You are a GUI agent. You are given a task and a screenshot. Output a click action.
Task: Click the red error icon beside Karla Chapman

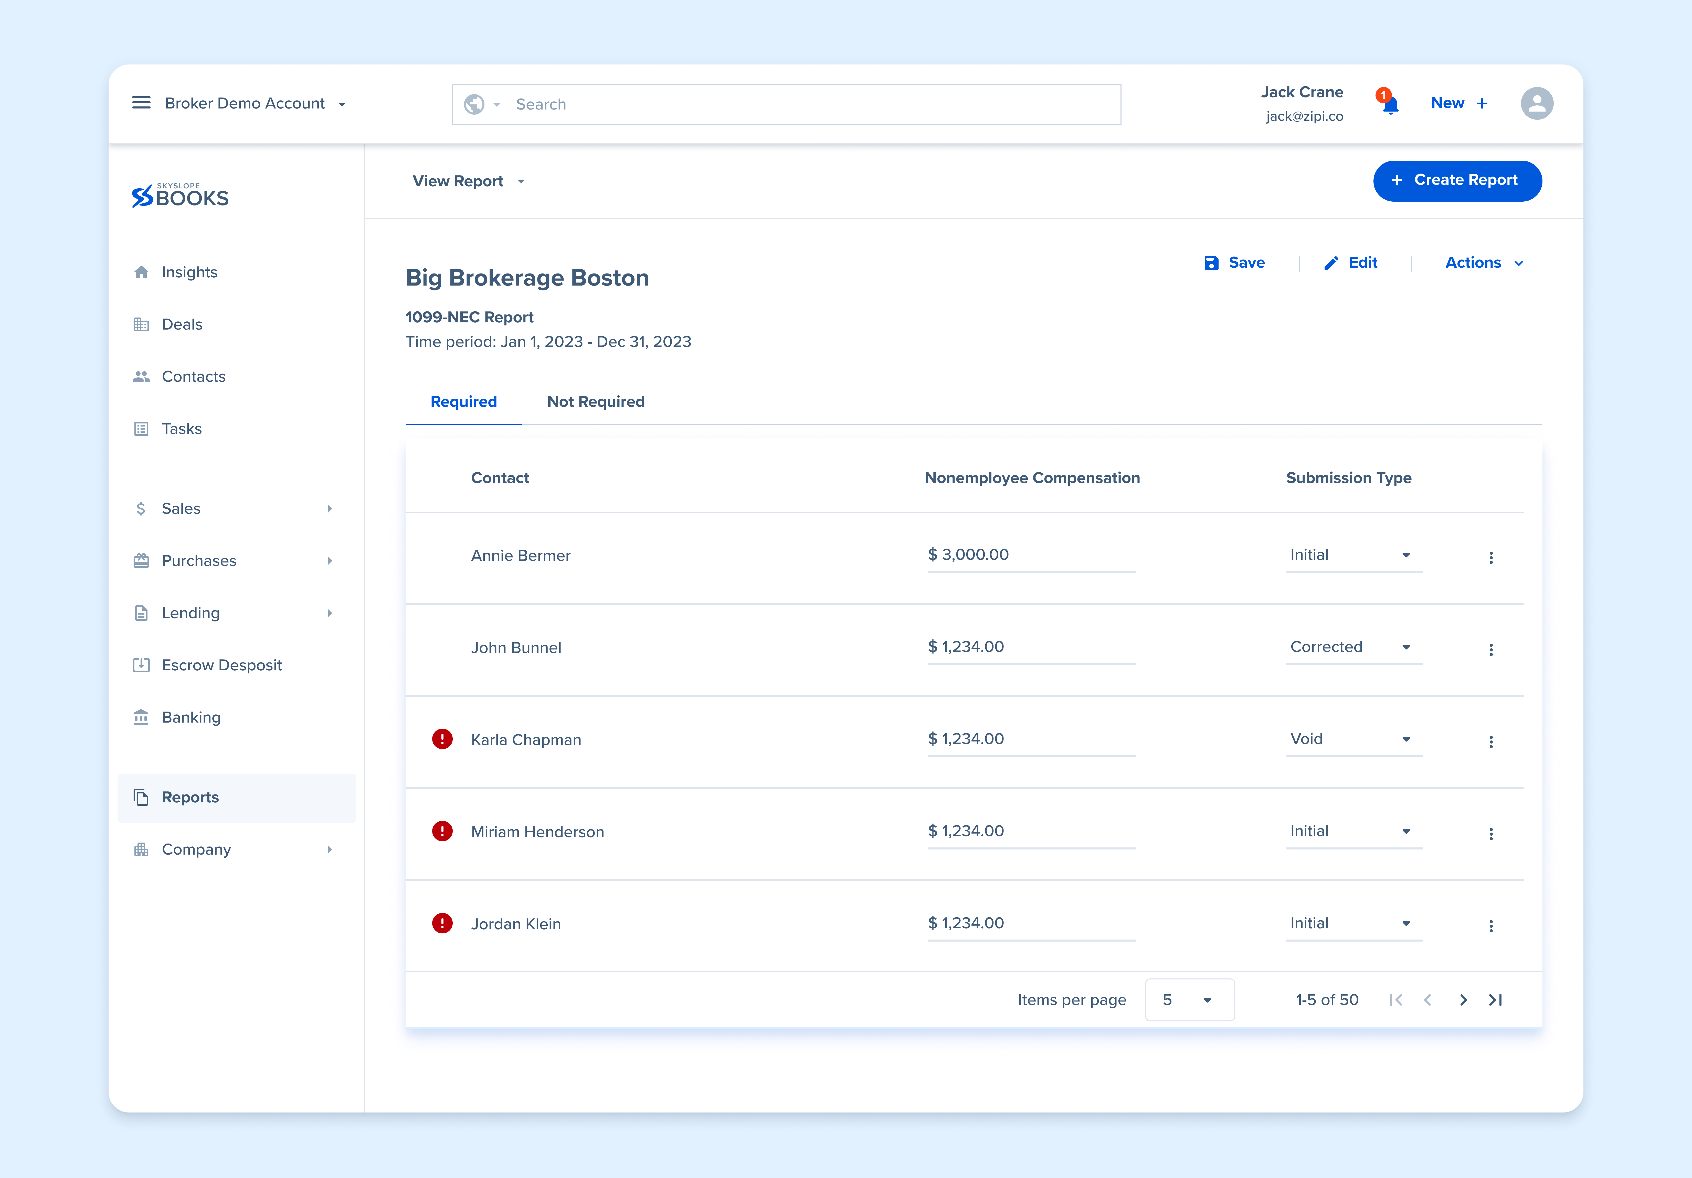point(442,739)
